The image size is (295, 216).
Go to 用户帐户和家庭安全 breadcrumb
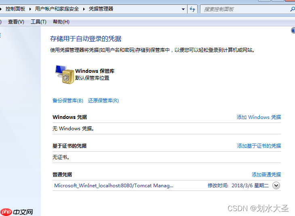tap(57, 9)
